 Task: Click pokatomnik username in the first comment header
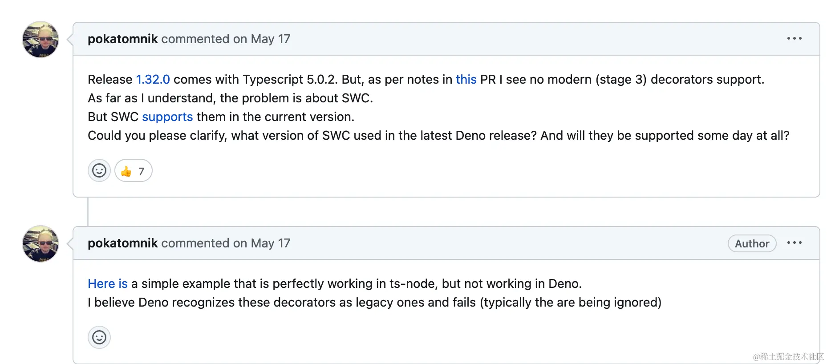(122, 39)
